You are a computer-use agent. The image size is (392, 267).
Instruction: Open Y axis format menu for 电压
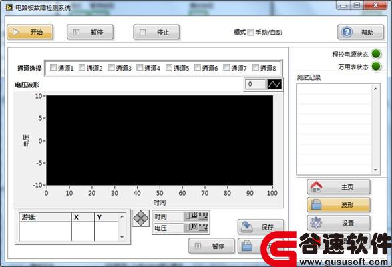click(203, 227)
